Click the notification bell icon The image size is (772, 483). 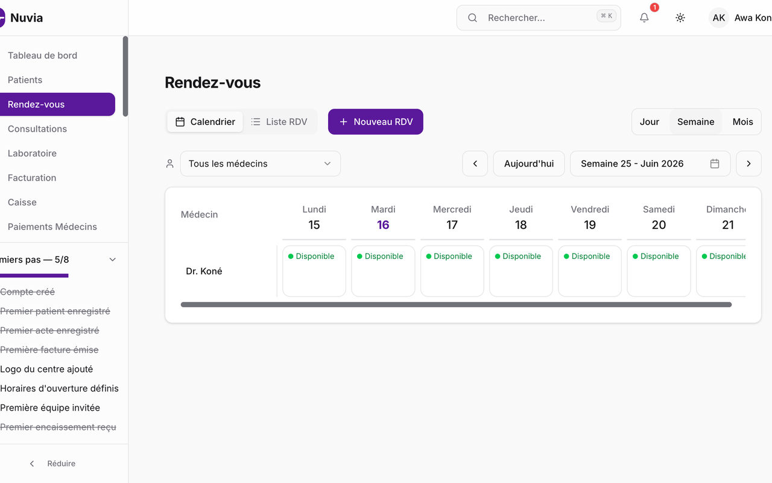click(x=644, y=18)
